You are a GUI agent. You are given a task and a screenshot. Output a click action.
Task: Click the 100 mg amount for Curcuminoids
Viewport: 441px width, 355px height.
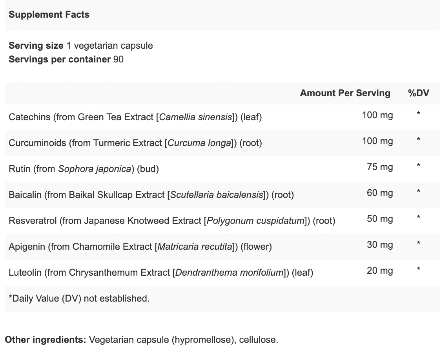377,141
